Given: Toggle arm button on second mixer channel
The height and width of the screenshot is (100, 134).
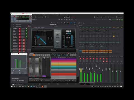Looking at the screenshot, I should 84,59.
